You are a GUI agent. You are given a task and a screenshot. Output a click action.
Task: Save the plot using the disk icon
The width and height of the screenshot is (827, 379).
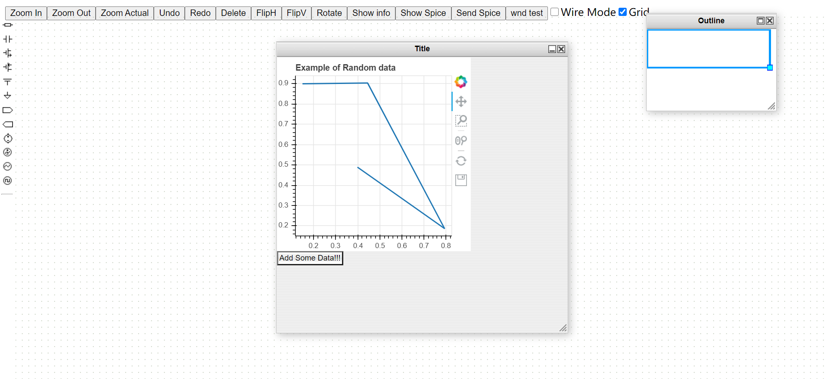tap(461, 180)
